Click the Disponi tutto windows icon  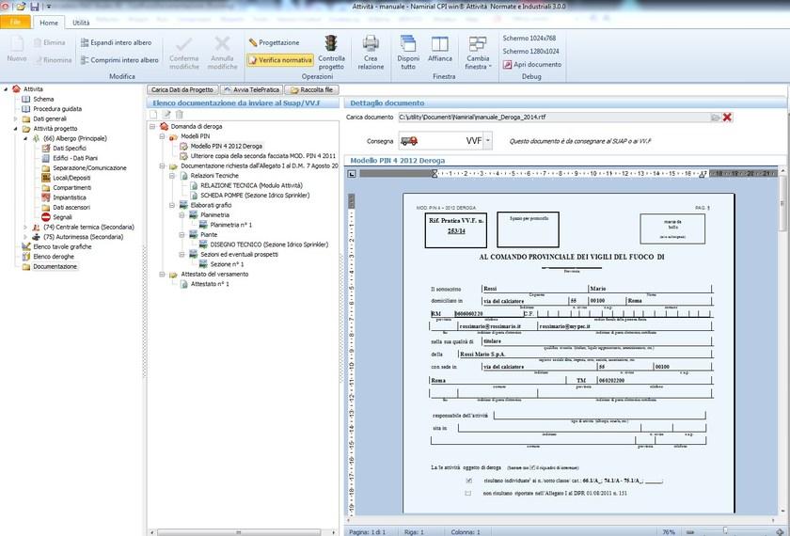408,44
